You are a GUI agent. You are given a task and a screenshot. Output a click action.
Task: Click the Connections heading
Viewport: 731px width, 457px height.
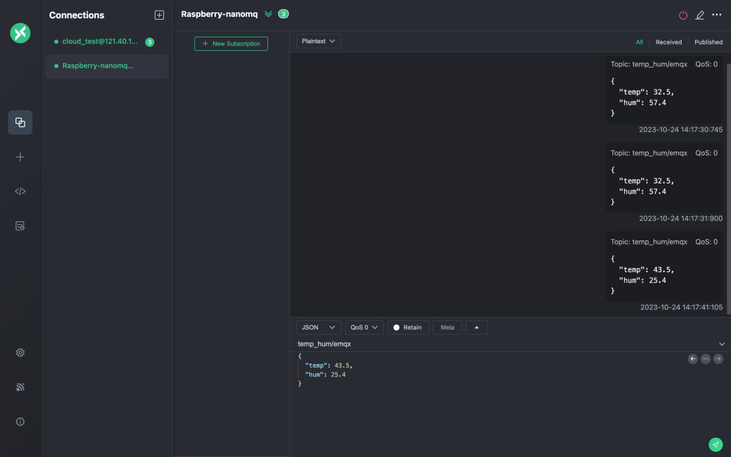click(x=77, y=16)
